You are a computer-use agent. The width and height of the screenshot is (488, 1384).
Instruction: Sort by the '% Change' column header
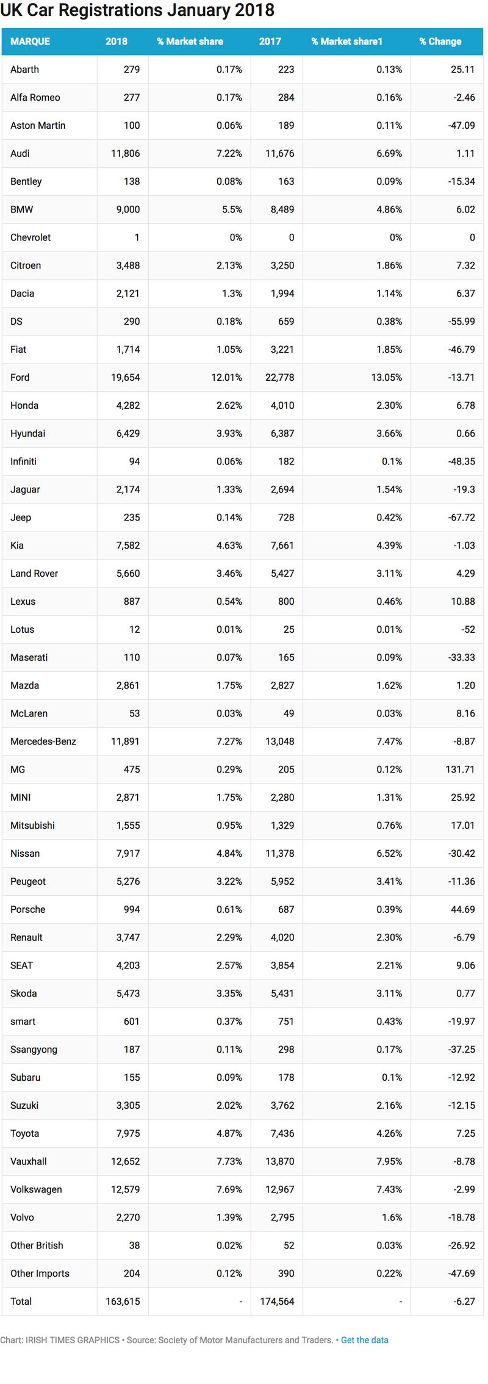pyautogui.click(x=440, y=41)
